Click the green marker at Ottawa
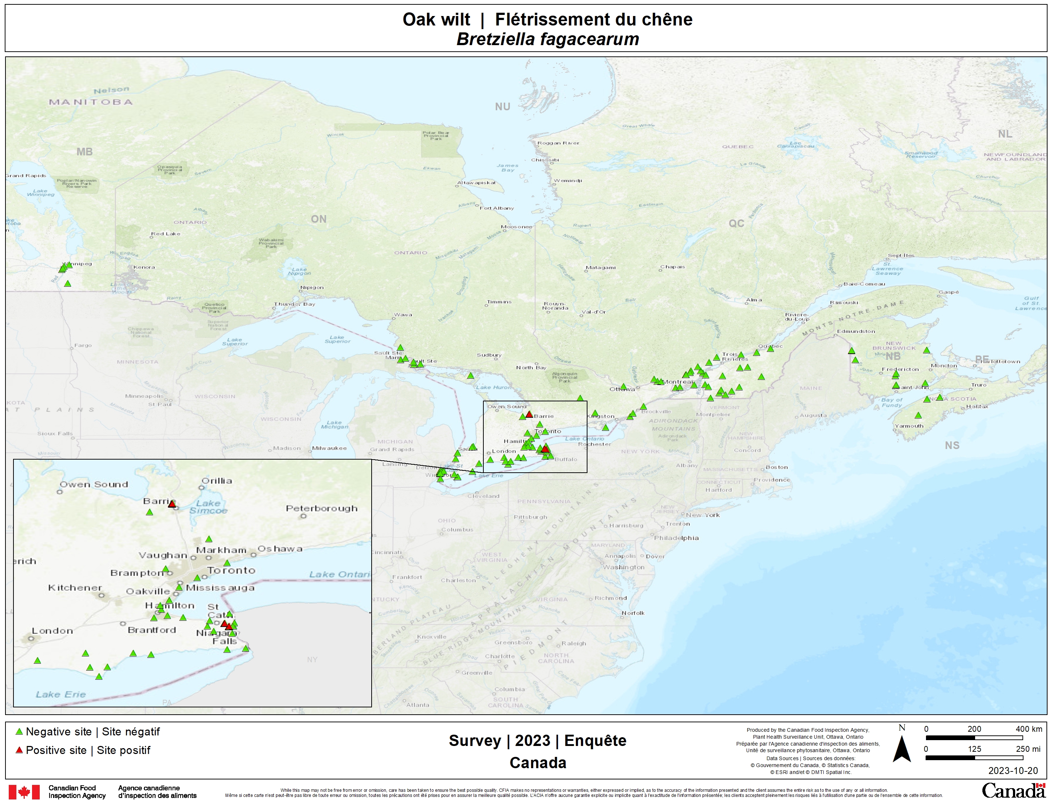The width and height of the screenshot is (1053, 802). click(623, 387)
